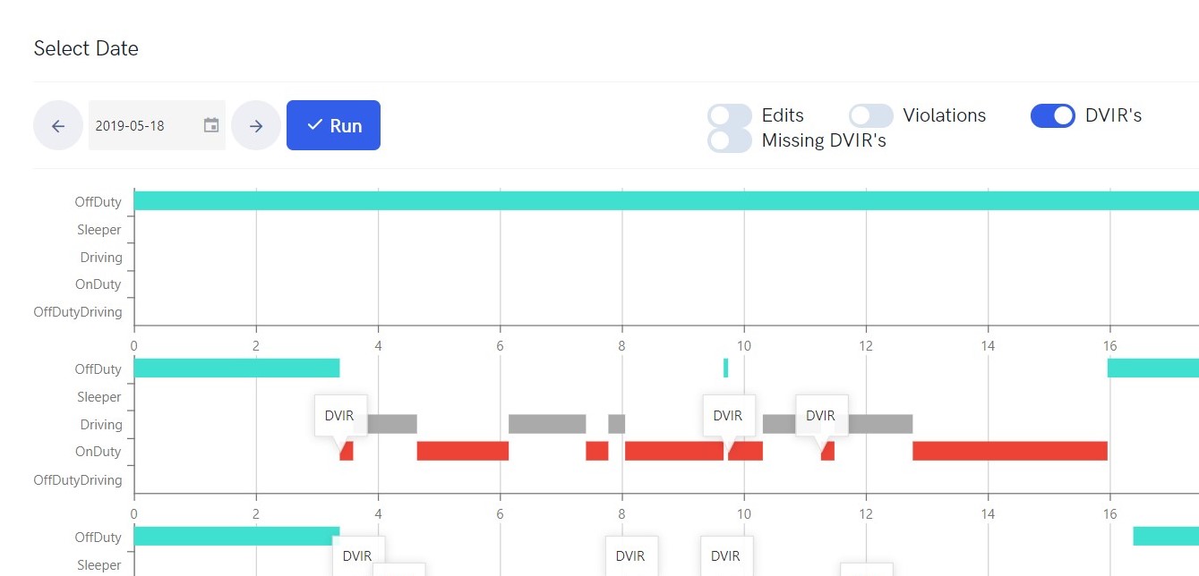
Task: Click the Select Date heading
Action: (x=86, y=48)
